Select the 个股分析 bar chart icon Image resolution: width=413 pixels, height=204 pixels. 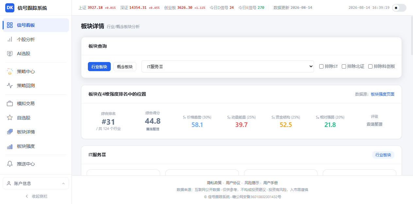10,39
